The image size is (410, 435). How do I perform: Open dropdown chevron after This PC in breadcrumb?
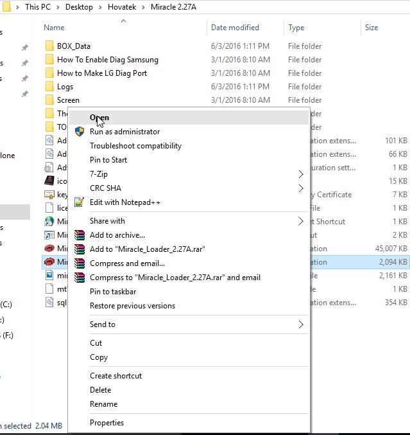point(58,7)
